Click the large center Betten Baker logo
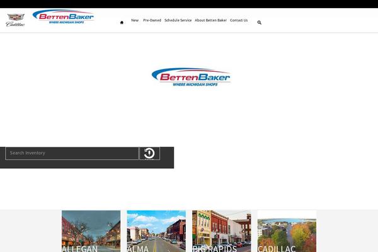This screenshot has height=252, width=378. tap(191, 77)
